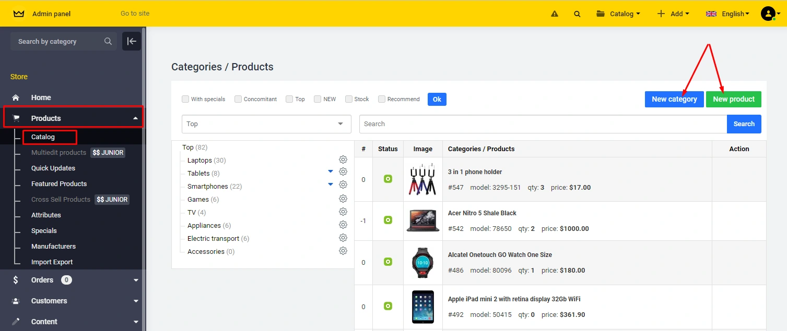Click the product Search input field

pos(543,124)
